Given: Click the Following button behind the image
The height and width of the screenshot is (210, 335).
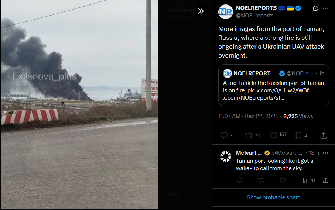Looking at the screenshot, I should (182, 10).
